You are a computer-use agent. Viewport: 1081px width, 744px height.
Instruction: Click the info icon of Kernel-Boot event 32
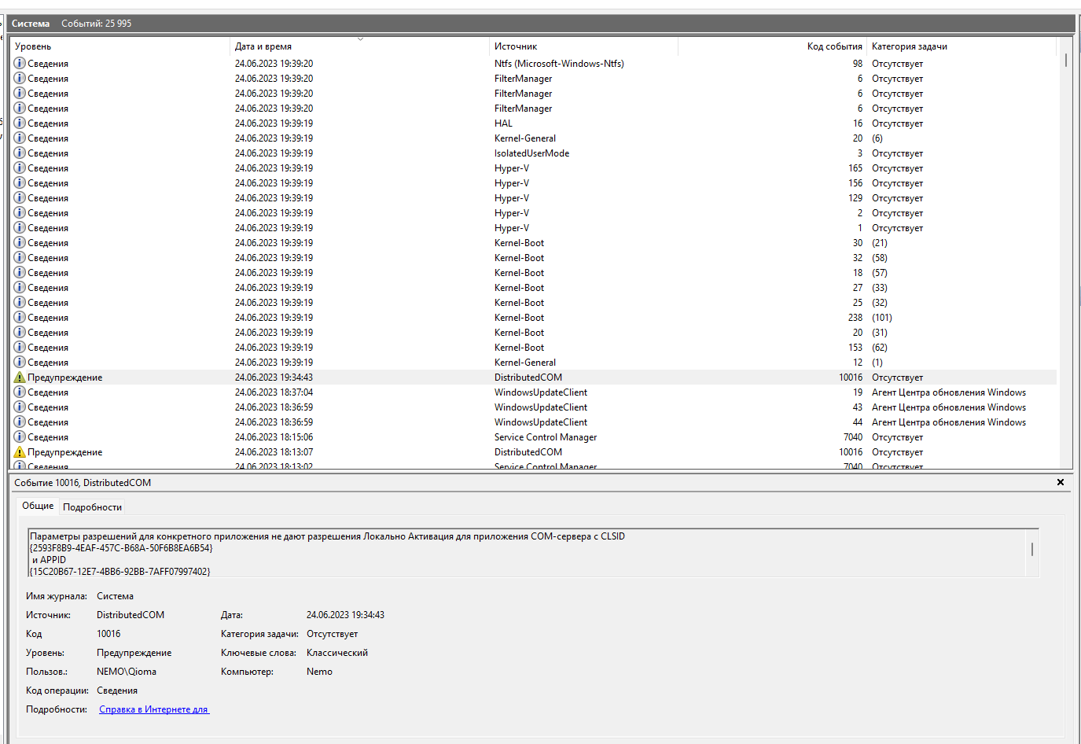tap(20, 257)
